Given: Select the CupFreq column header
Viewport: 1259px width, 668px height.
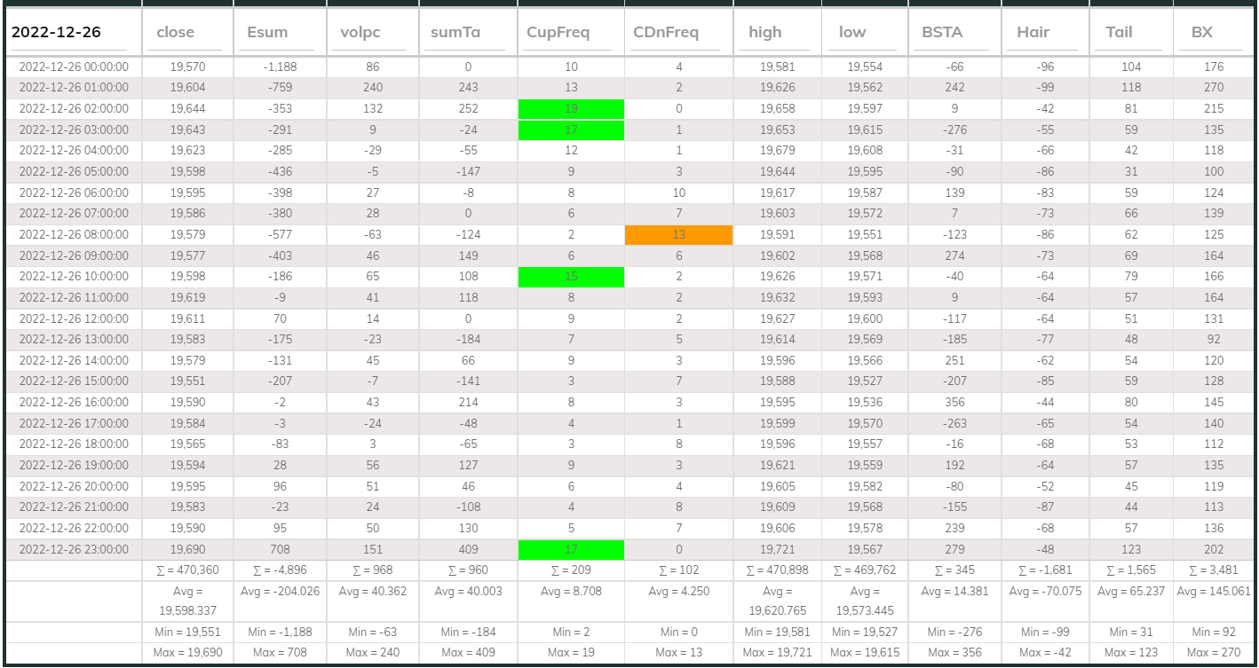Looking at the screenshot, I should (558, 33).
